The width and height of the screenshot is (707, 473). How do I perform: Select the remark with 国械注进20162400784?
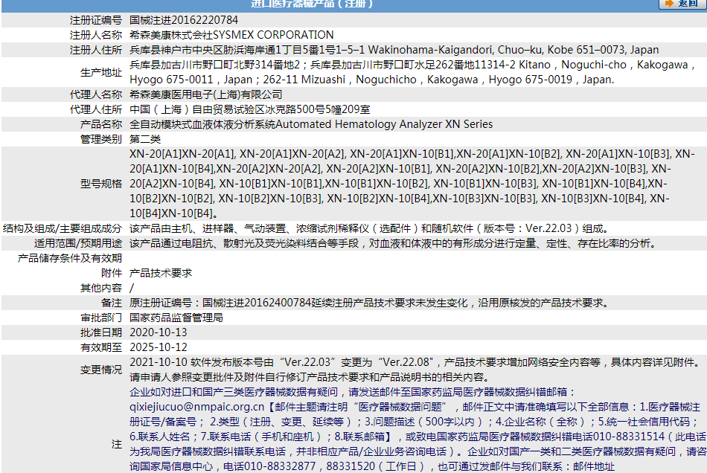pyautogui.click(x=370, y=303)
